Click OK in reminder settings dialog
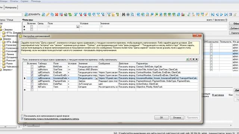 (161, 118)
